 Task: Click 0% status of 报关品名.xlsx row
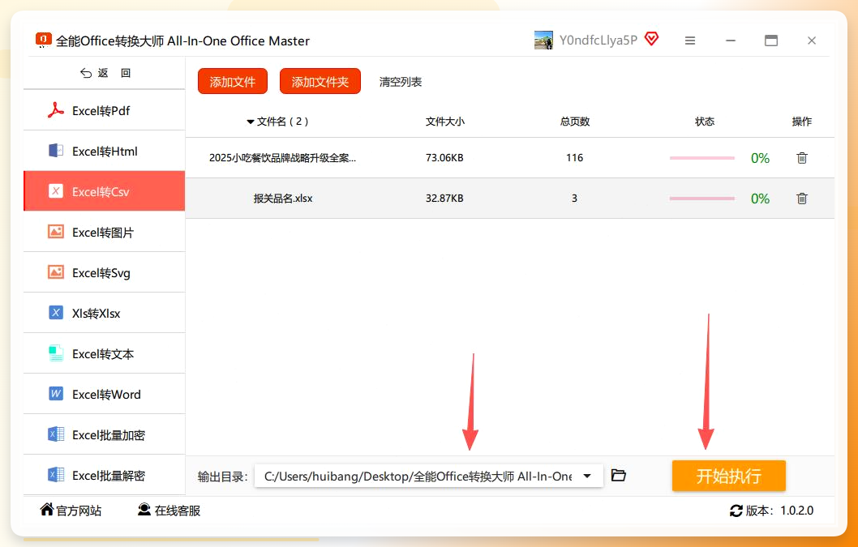(760, 199)
